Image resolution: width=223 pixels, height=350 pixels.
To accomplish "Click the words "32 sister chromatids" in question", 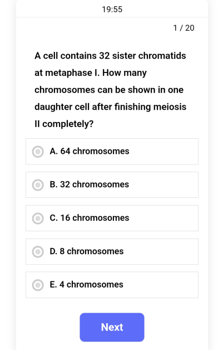I will point(142,56).
